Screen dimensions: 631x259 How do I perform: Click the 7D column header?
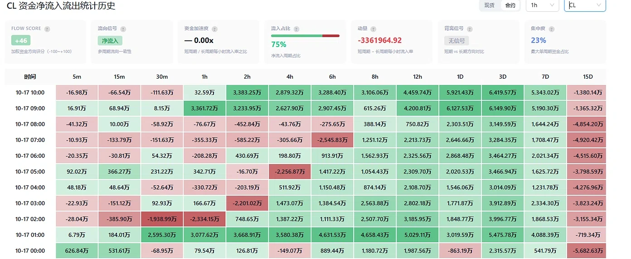[x=545, y=77]
